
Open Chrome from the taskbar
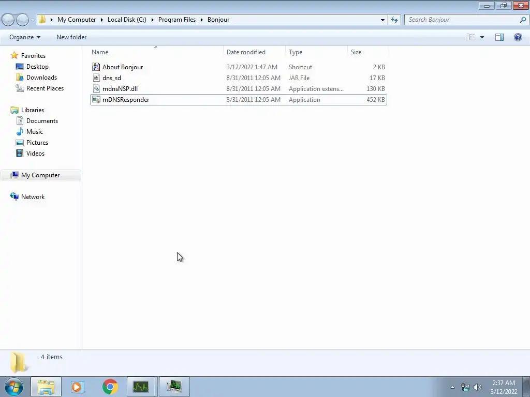[x=110, y=387]
